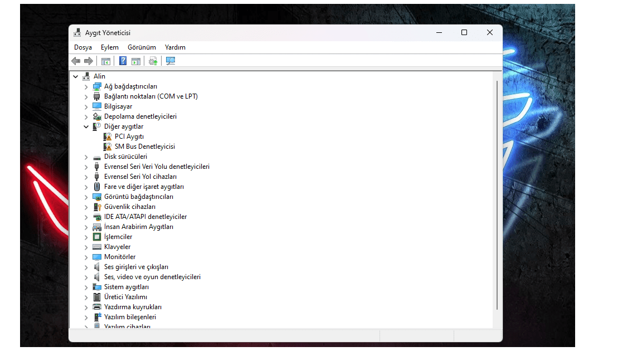
Task: Open the Görünüm menu
Action: tap(142, 47)
